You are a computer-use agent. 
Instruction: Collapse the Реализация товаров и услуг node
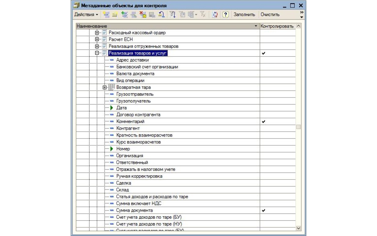[97, 53]
